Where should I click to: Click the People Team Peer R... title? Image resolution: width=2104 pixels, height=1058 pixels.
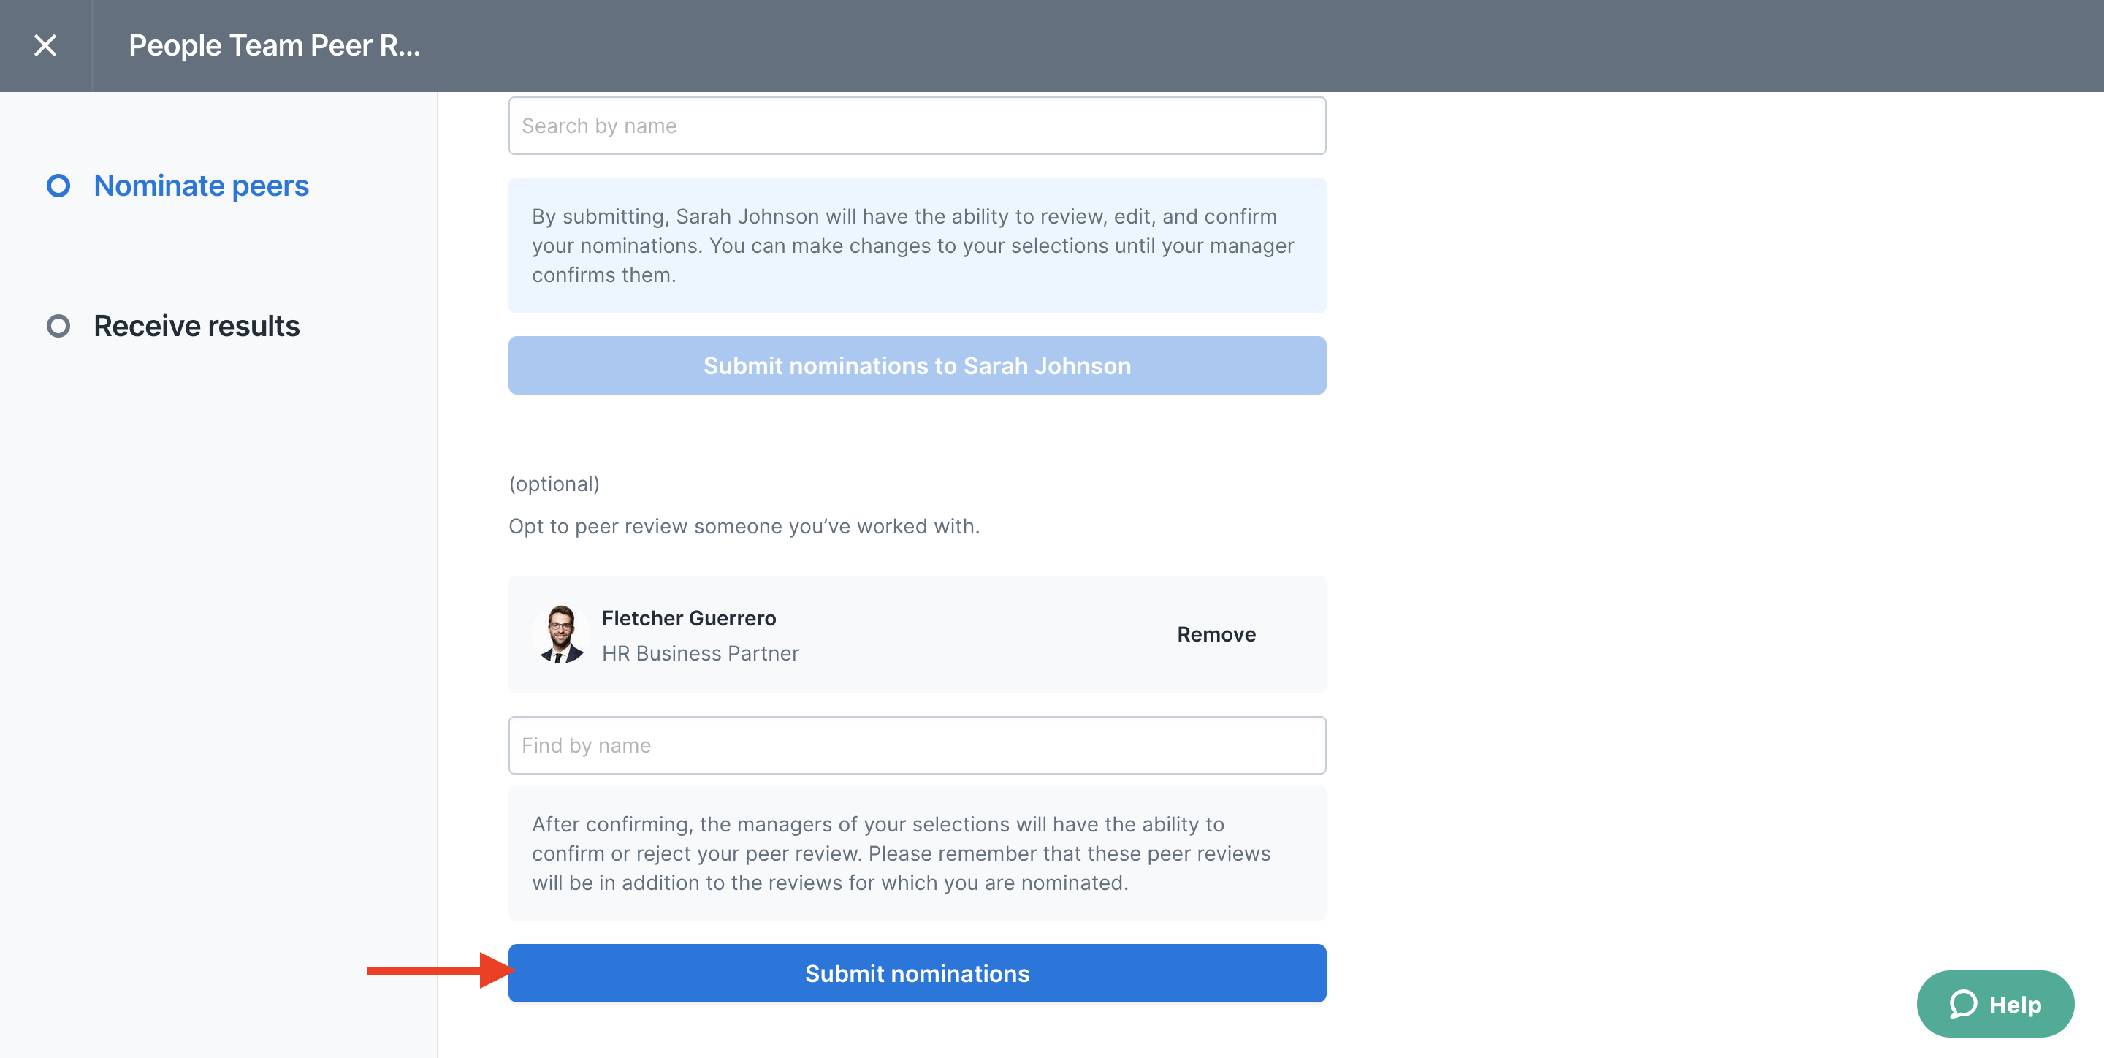tap(275, 45)
